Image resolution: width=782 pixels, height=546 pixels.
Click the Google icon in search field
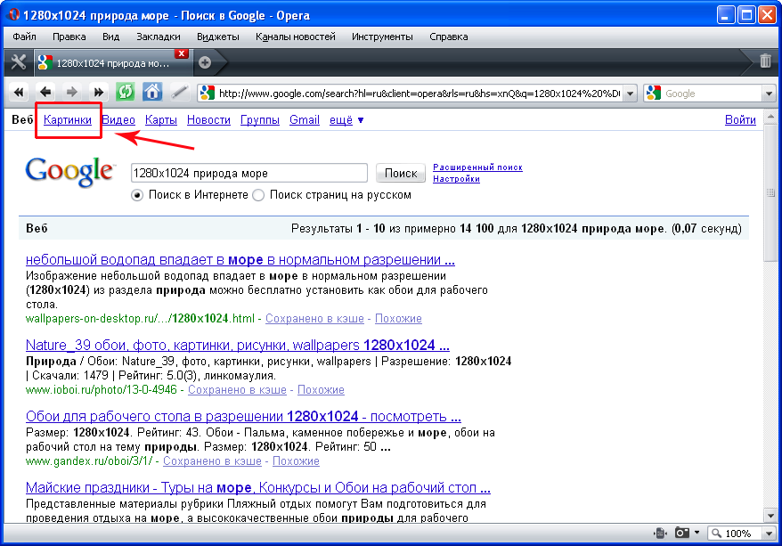click(654, 94)
